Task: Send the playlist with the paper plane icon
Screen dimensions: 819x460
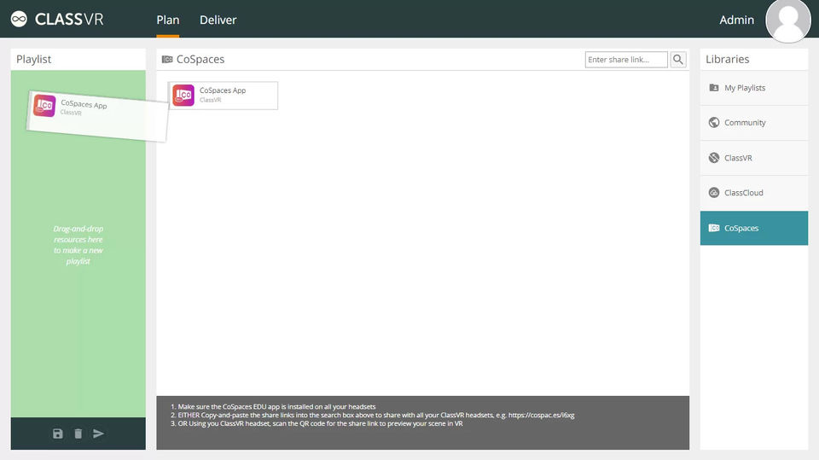Action: 98,434
